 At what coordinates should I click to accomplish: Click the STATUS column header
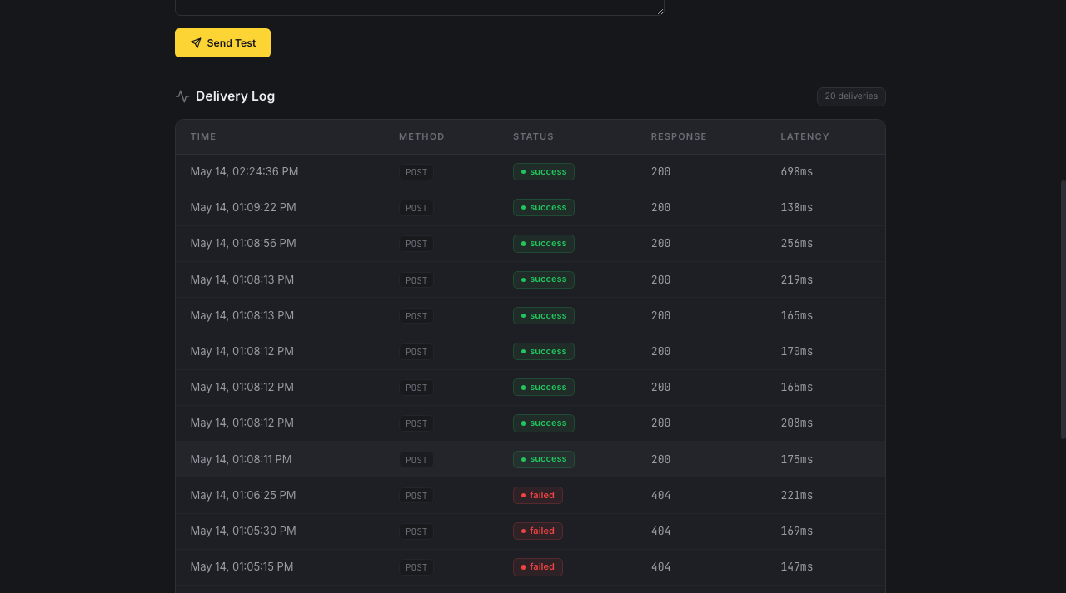point(533,136)
